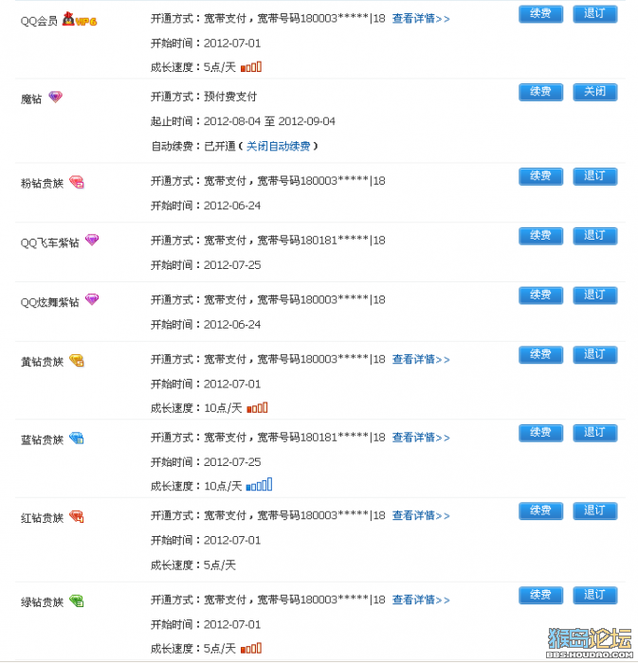Renew 绿钻贵族 with 续费 button

pos(540,595)
